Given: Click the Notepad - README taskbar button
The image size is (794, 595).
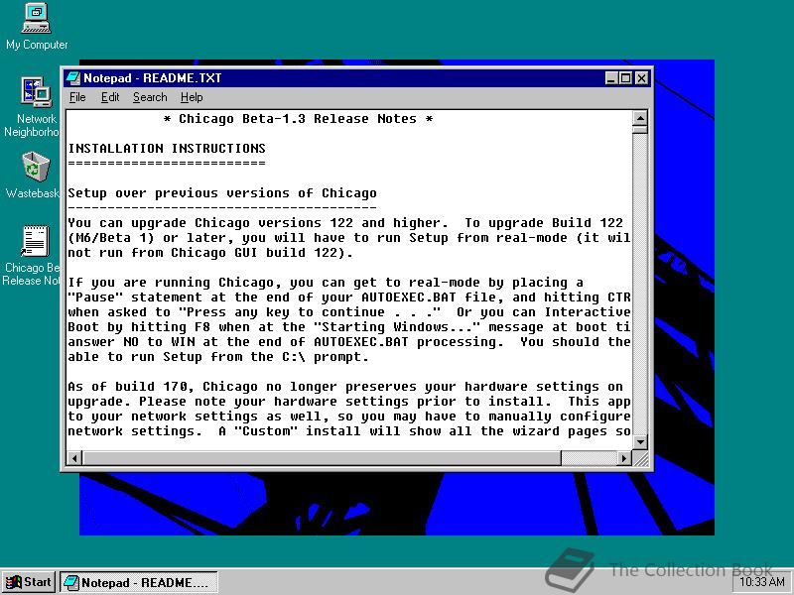Looking at the screenshot, I should click(139, 582).
